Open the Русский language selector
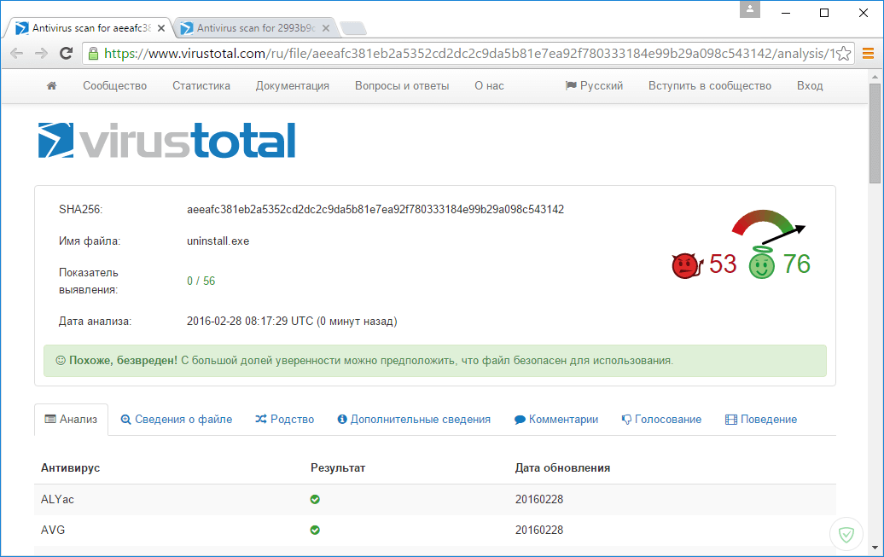Viewport: 884px width, 557px height. click(x=594, y=85)
